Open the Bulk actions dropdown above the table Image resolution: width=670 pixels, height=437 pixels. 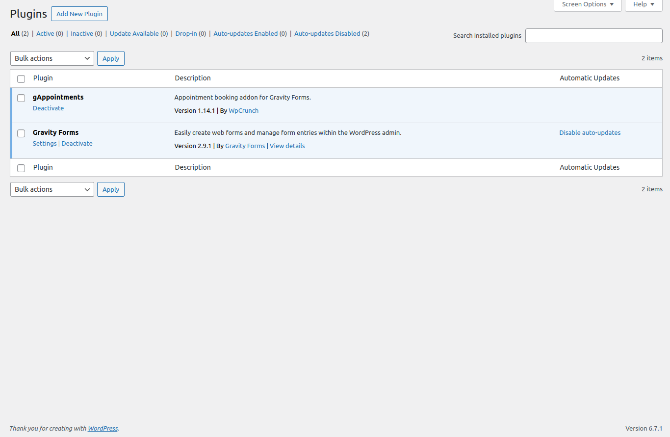point(52,58)
